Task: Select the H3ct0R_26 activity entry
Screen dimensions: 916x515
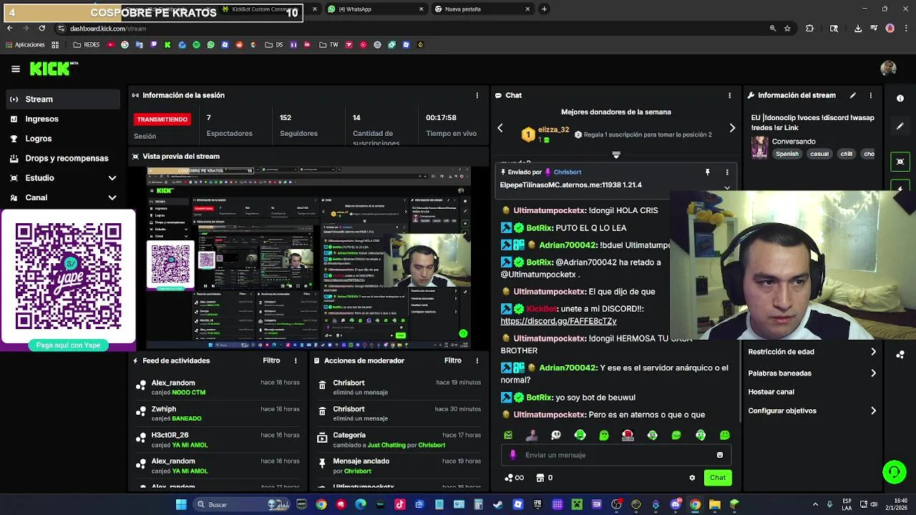Action: [218, 439]
